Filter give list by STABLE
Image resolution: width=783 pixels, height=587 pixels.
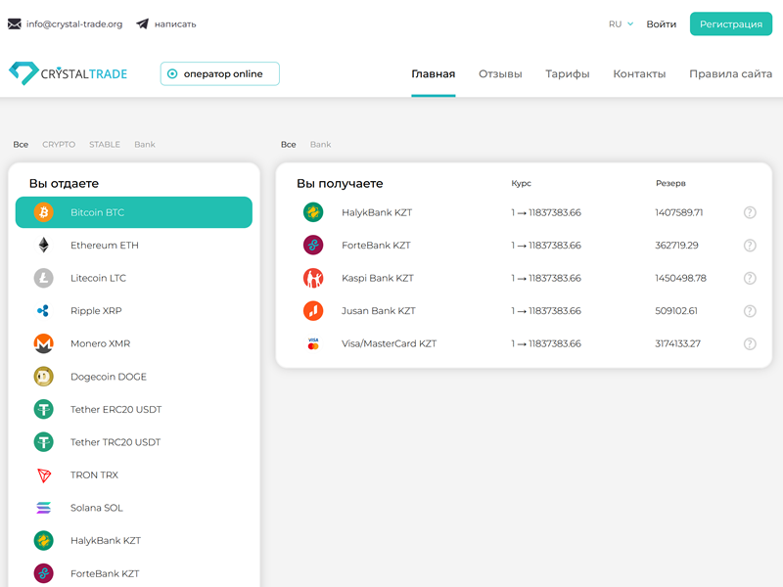(x=105, y=144)
